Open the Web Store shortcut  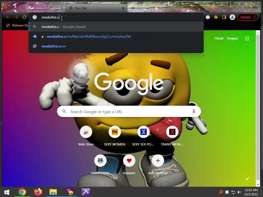coord(86,132)
